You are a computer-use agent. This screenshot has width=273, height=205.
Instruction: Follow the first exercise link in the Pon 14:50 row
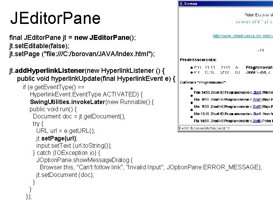tap(257, 92)
